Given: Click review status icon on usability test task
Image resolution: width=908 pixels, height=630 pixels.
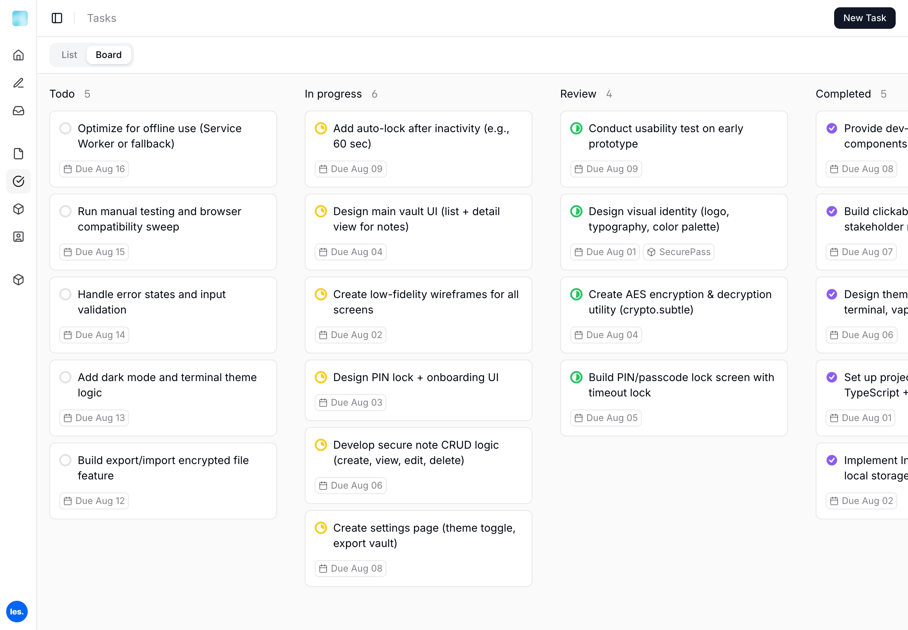Looking at the screenshot, I should click(576, 128).
